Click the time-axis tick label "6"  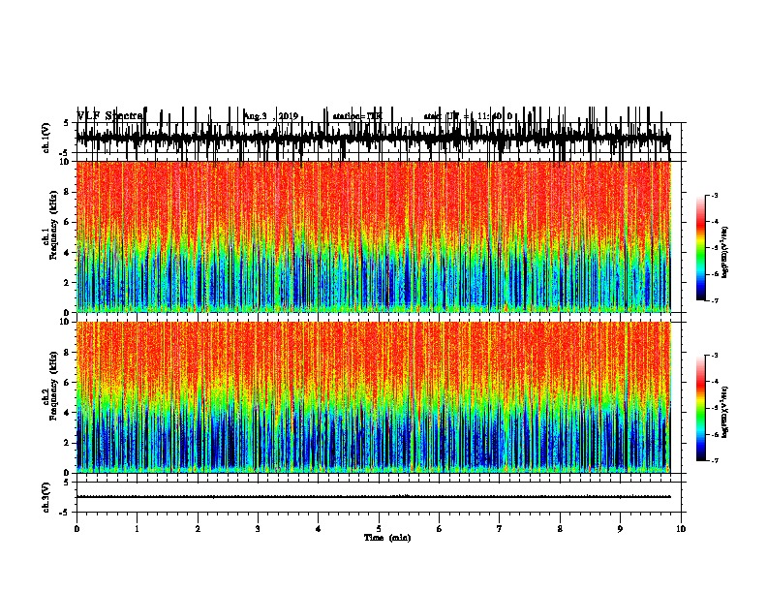tap(440, 529)
